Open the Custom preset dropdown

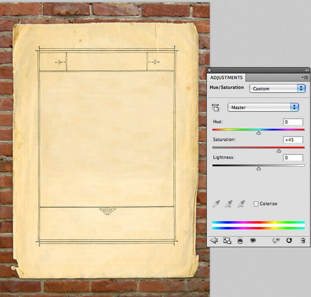tap(277, 88)
